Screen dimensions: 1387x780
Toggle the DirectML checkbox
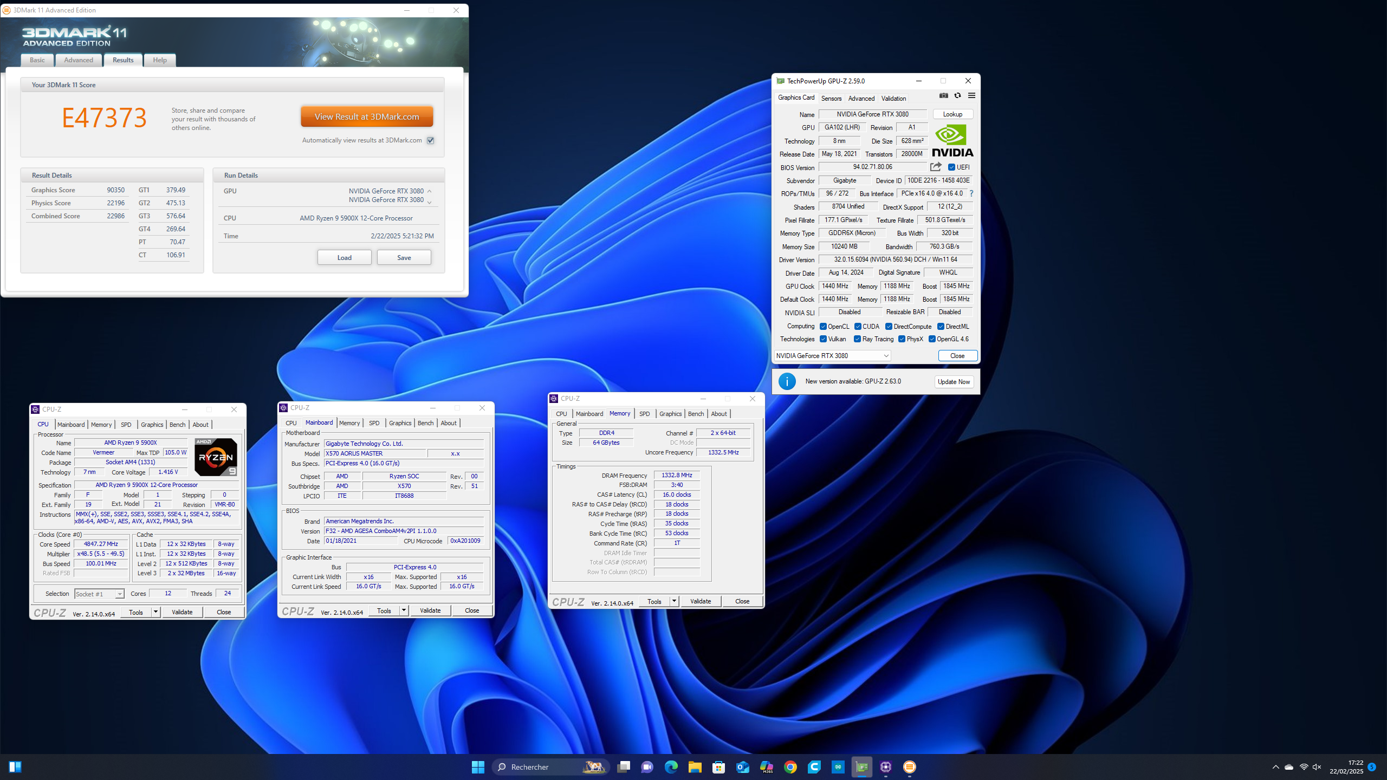pyautogui.click(x=941, y=327)
